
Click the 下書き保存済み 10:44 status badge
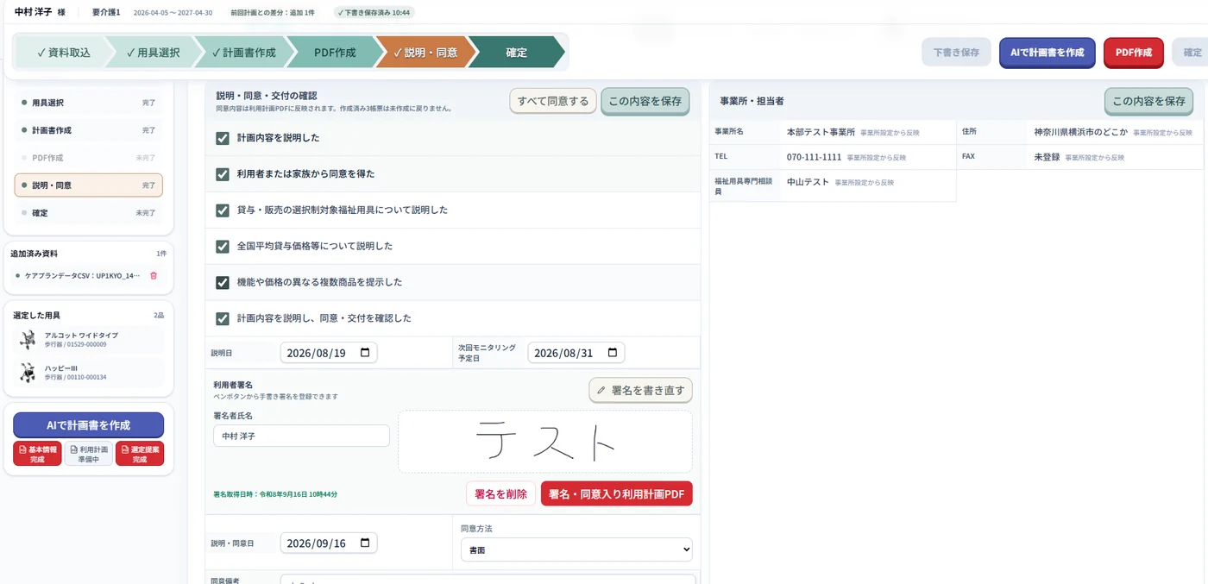tap(374, 13)
